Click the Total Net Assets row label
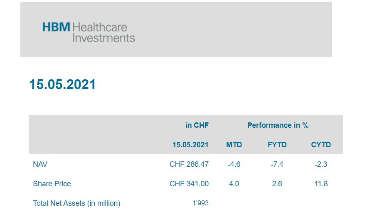 76,203
